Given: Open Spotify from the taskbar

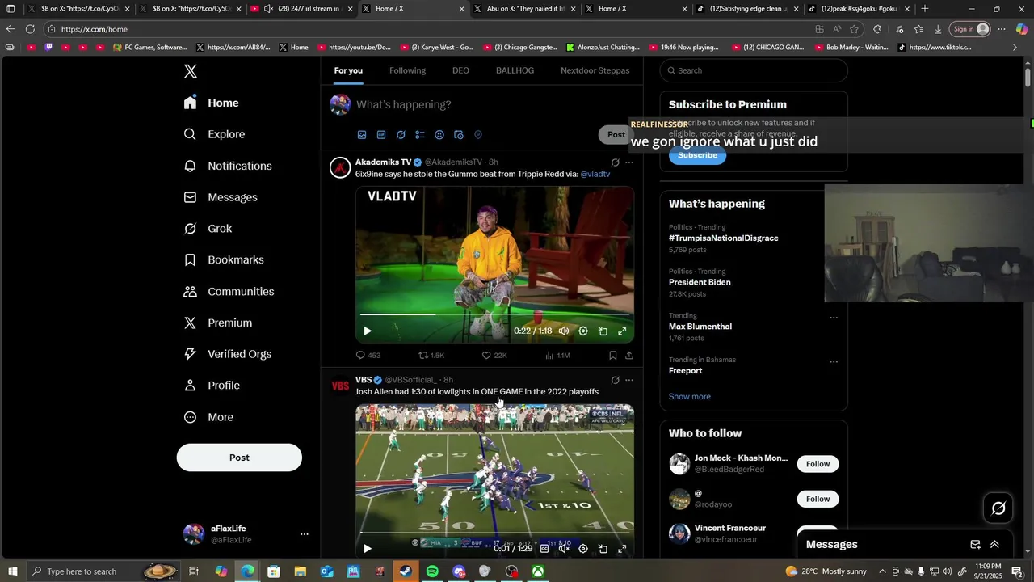Looking at the screenshot, I should [432, 571].
